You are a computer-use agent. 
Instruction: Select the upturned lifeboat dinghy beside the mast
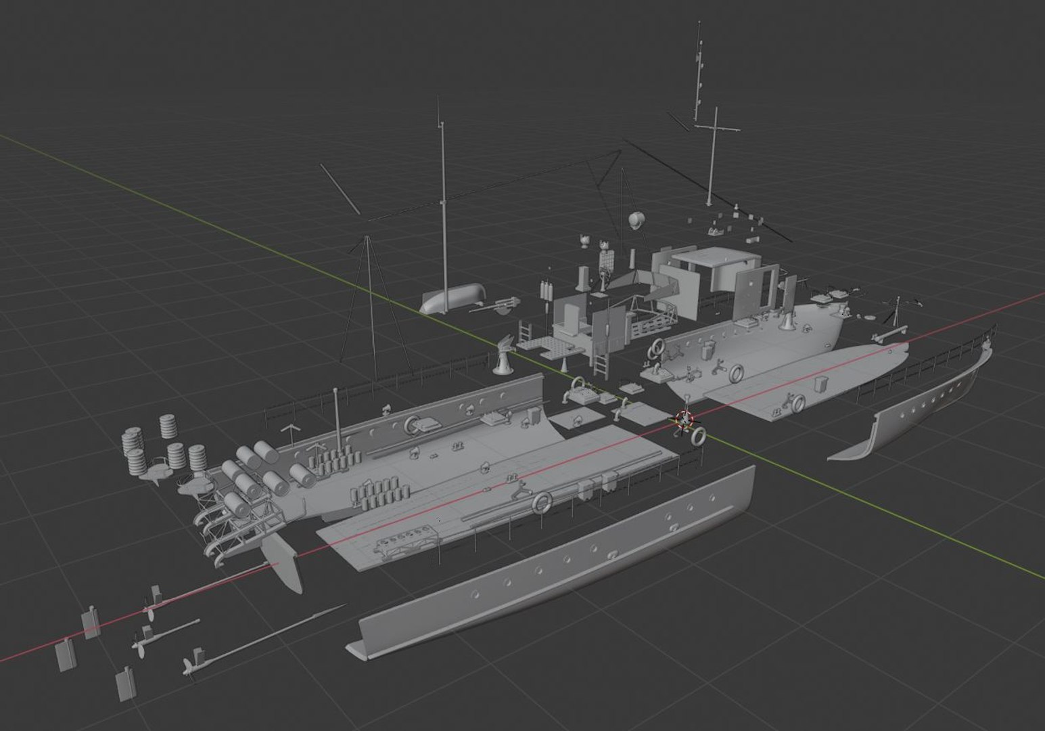(452, 297)
